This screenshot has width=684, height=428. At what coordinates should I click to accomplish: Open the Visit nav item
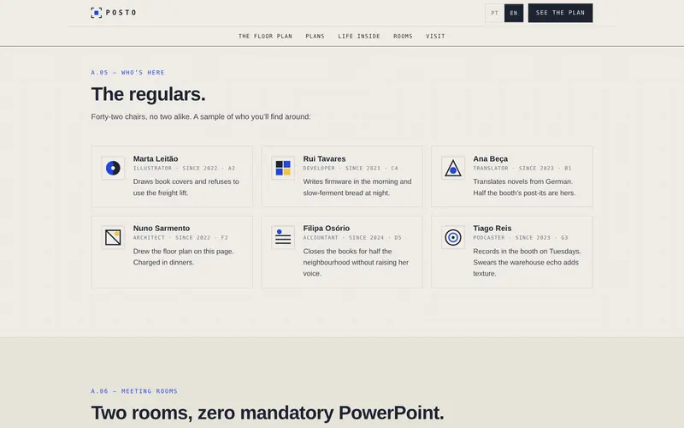435,36
